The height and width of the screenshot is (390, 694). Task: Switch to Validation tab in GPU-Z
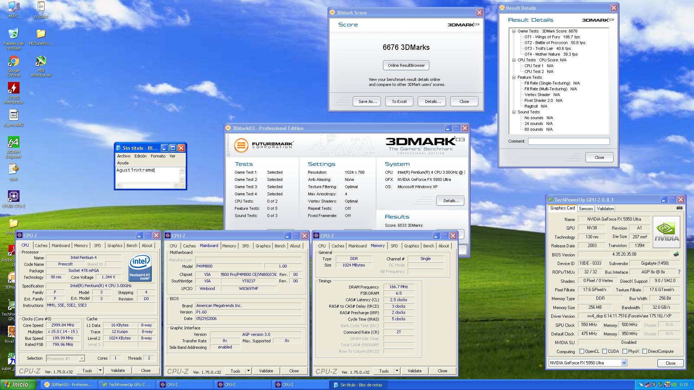[x=605, y=208]
